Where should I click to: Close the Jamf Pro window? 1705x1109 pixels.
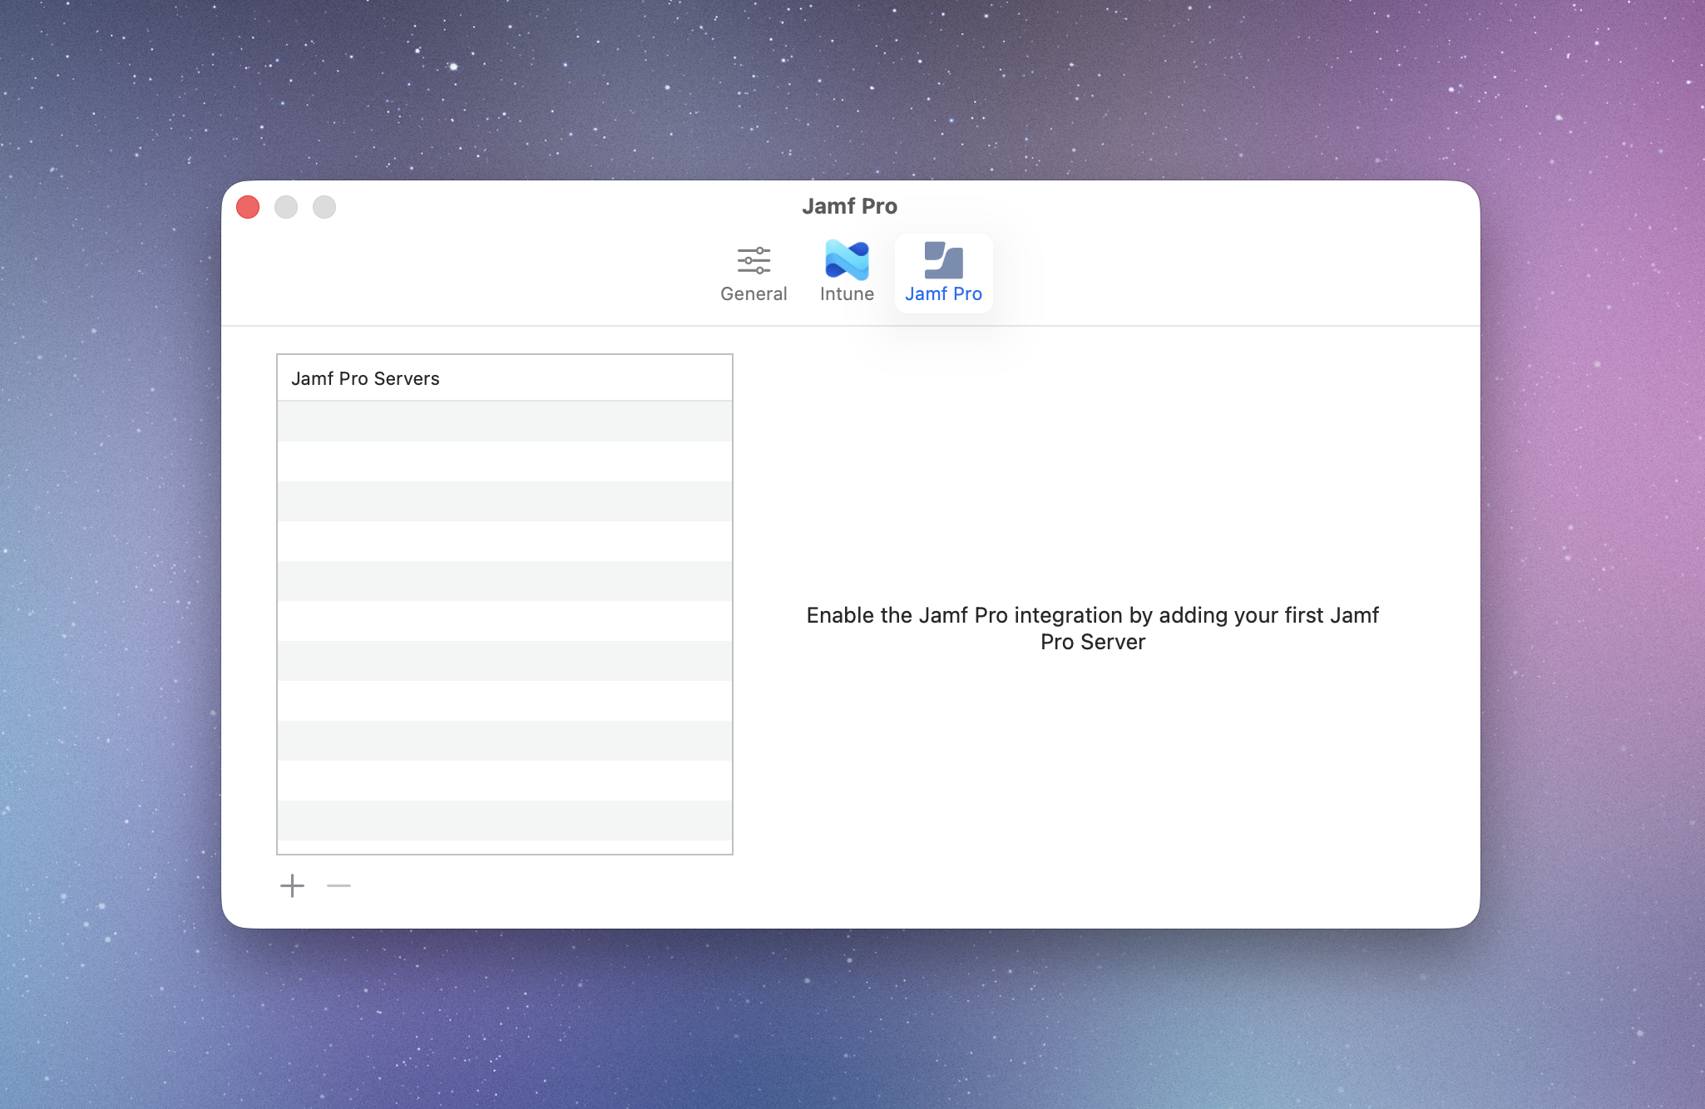tap(248, 207)
